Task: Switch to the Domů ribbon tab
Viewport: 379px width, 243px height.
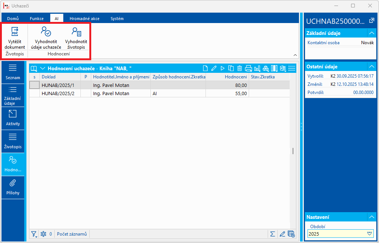Action: point(13,18)
